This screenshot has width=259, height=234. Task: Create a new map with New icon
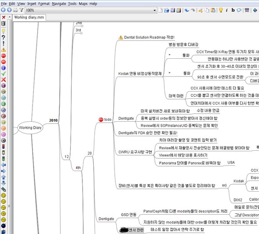pos(161,10)
